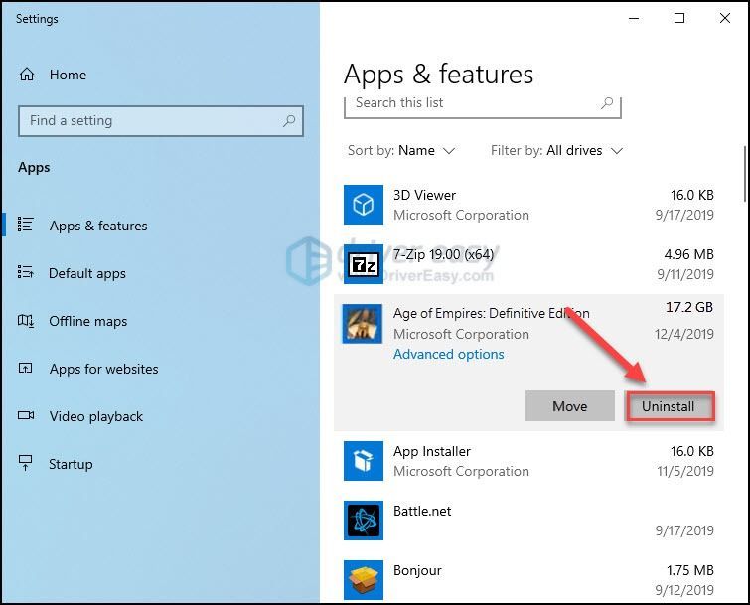Screen dimensions: 750x605
Task: Click the Bonjour package icon
Action: (x=364, y=579)
